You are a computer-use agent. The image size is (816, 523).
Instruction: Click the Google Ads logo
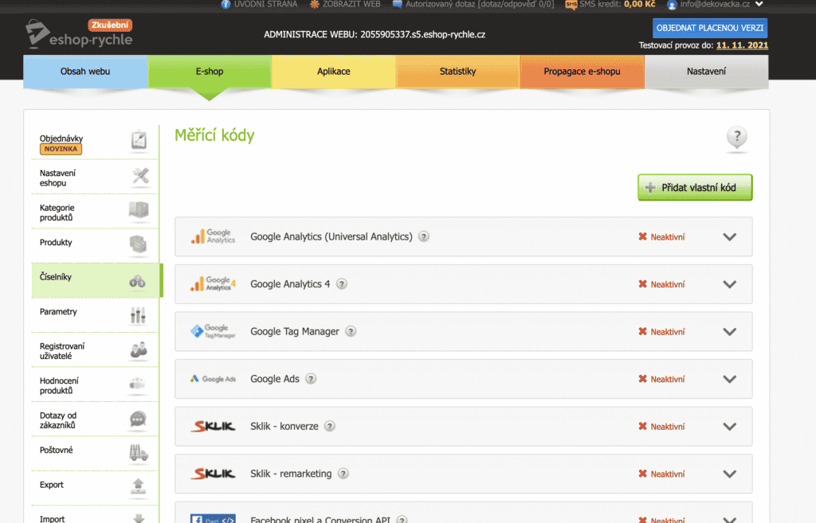(x=213, y=379)
